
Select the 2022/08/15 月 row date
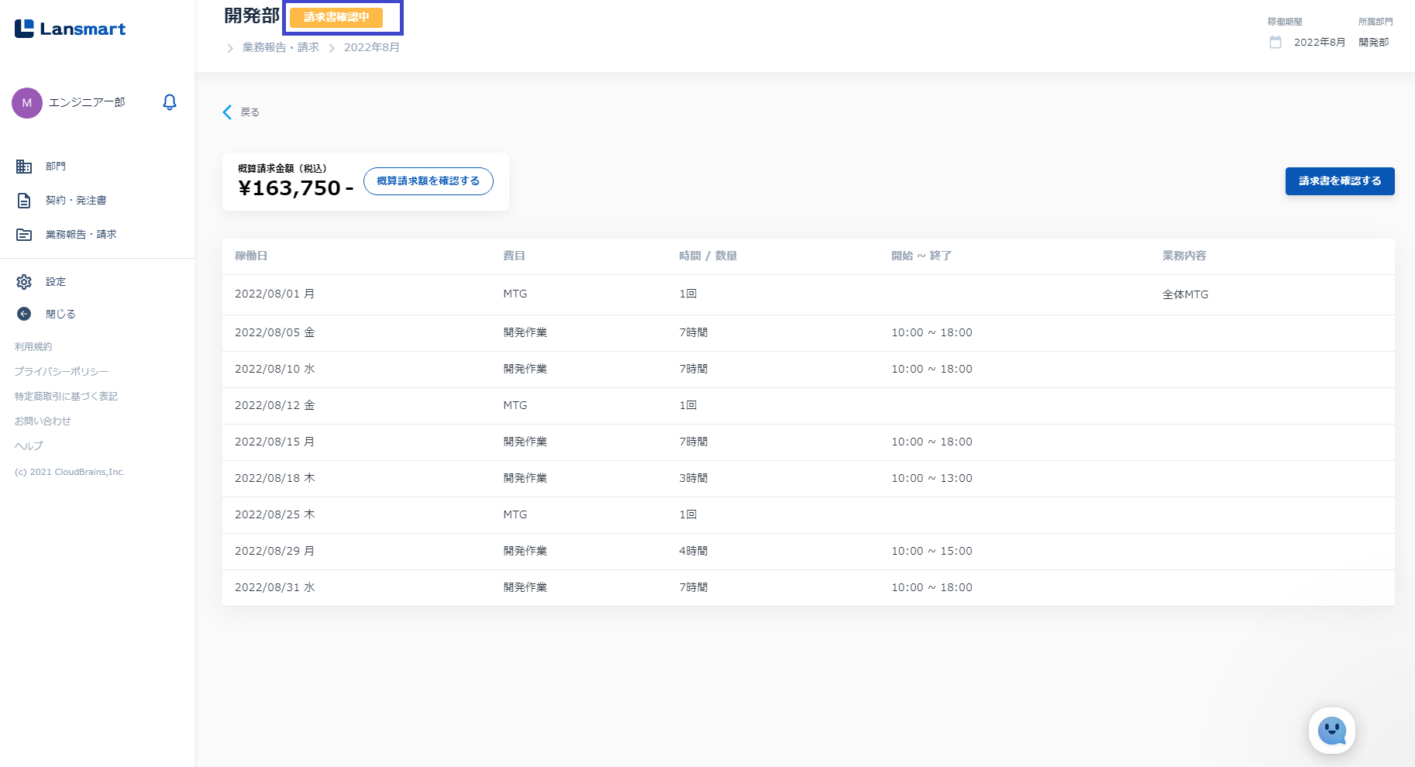(275, 442)
